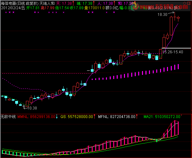This screenshot has height=158, width=192.
Task: Click the date 2012/02/24/五
Action: coord(13,8)
